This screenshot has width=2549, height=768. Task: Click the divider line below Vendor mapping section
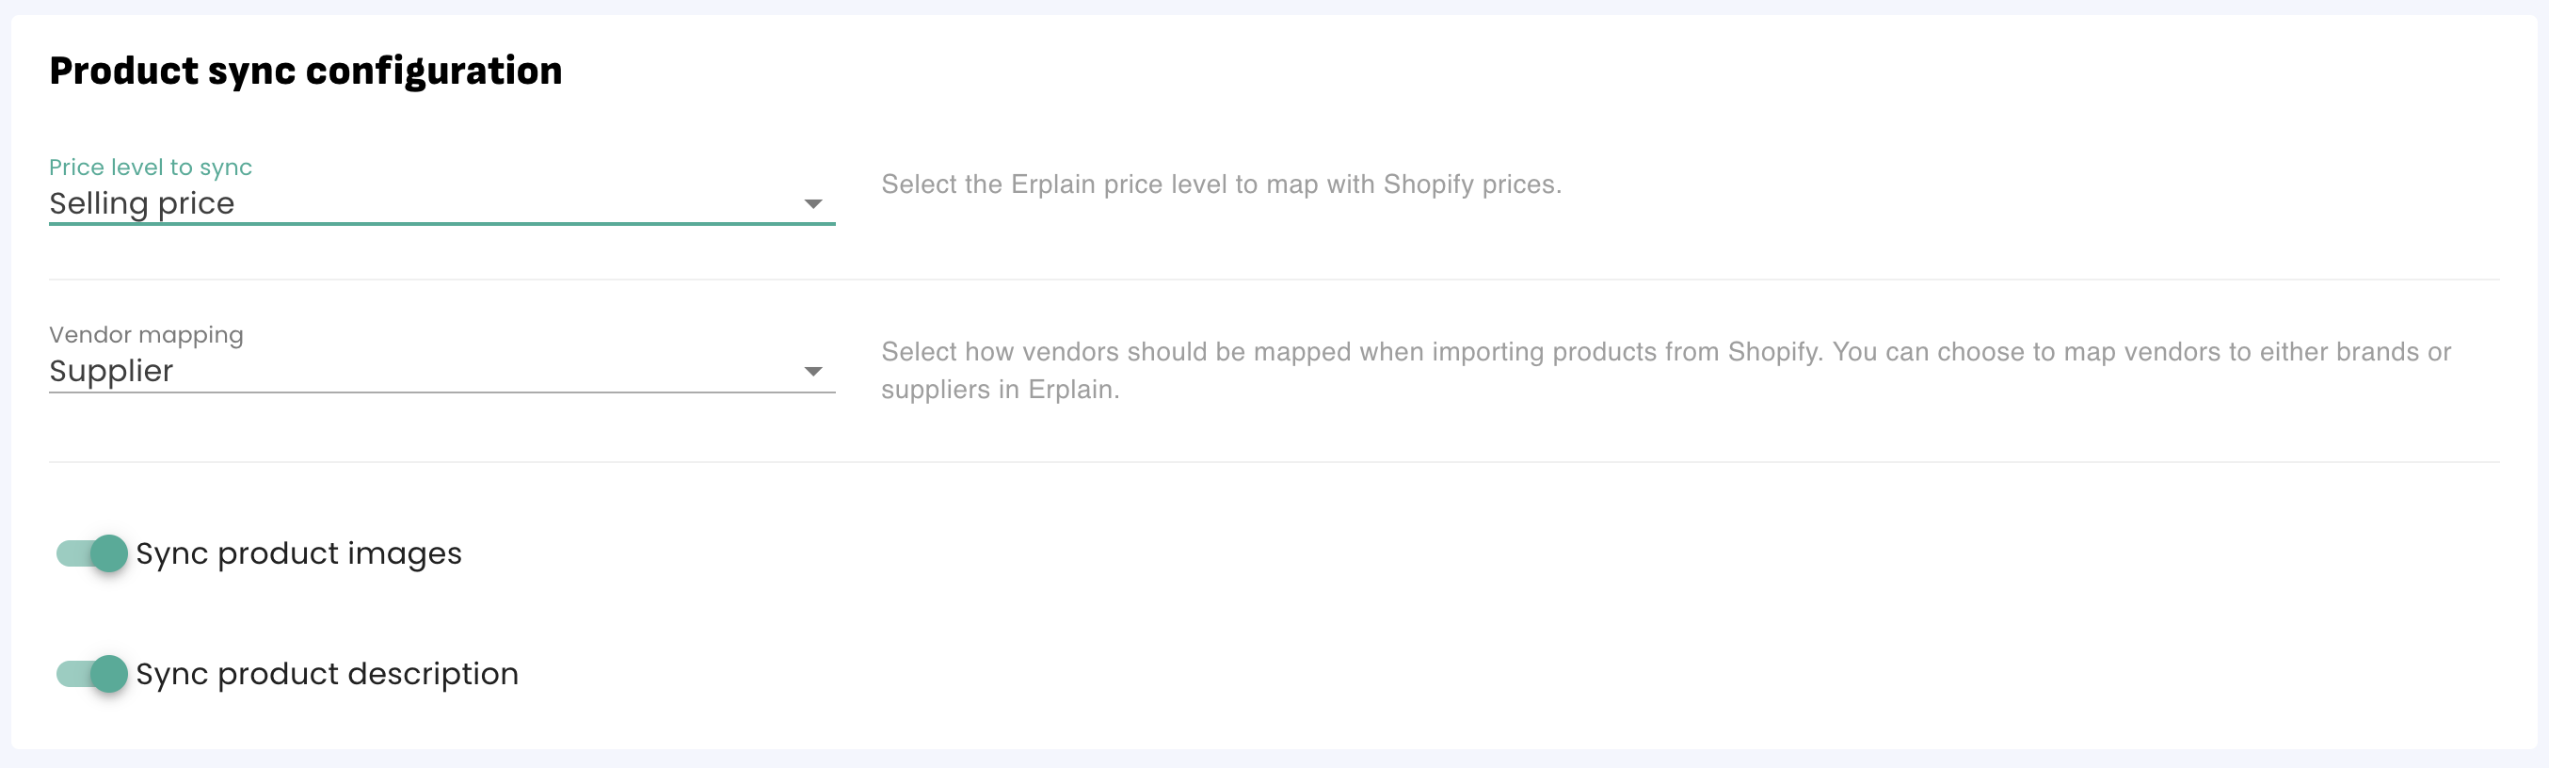tap(1274, 462)
